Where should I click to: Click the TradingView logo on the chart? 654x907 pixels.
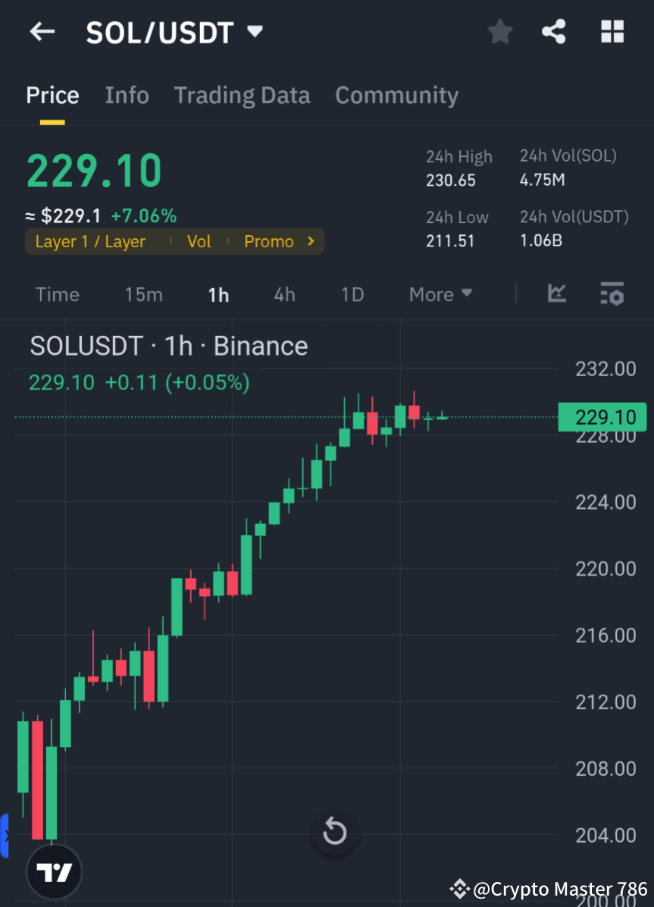click(53, 871)
